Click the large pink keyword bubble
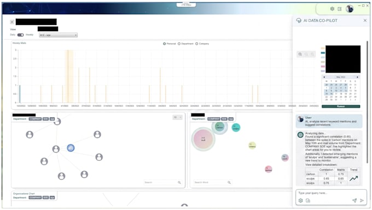This screenshot has width=372, height=210. pos(204,139)
